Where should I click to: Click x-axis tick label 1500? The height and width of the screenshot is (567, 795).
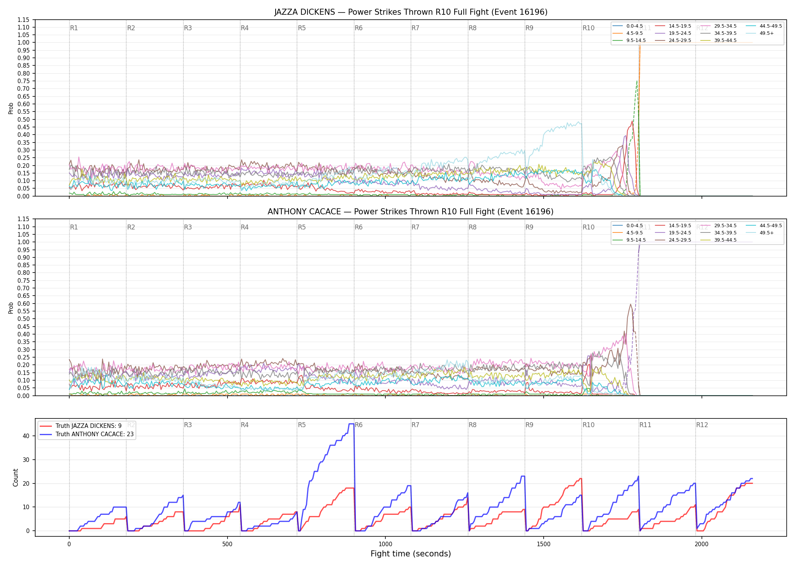coord(544,544)
